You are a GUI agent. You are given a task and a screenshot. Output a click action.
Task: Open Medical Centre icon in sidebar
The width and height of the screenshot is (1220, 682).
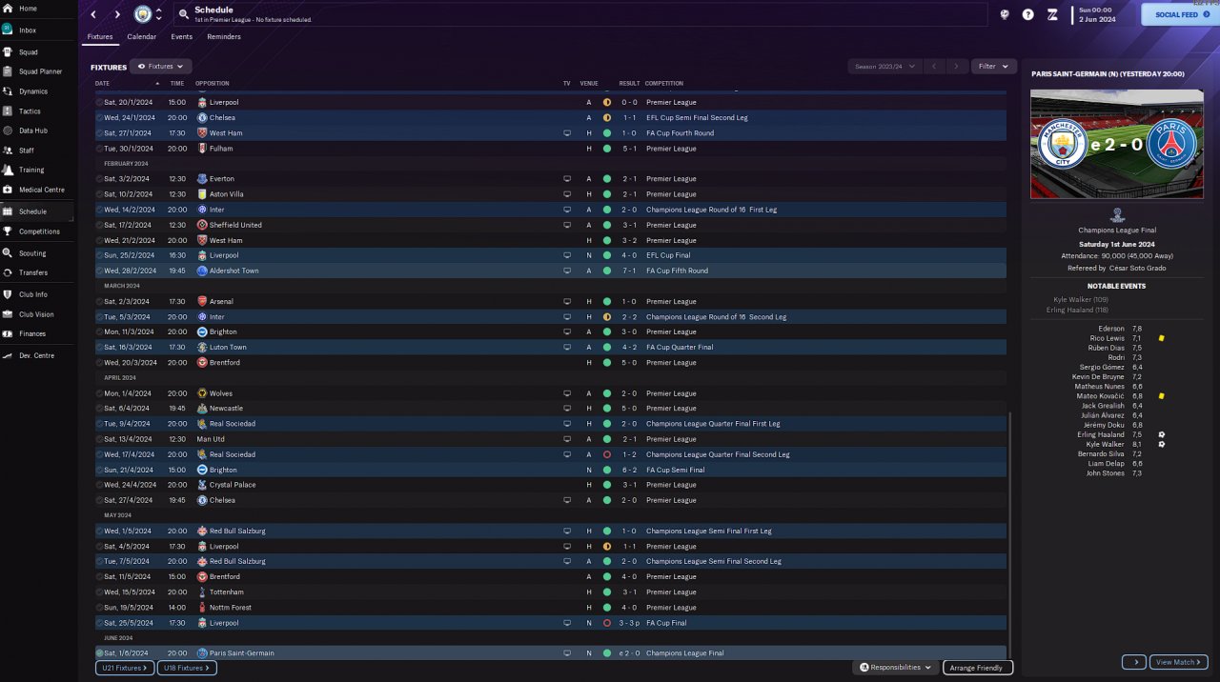click(x=9, y=190)
